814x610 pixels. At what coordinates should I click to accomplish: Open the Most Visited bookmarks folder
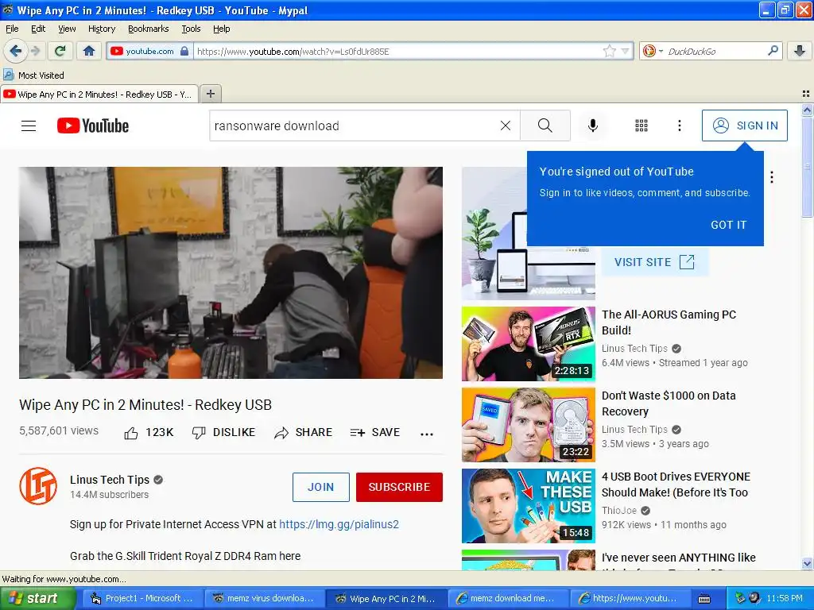[33, 75]
